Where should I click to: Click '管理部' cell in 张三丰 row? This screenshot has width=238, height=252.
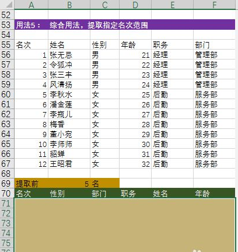(x=215, y=74)
